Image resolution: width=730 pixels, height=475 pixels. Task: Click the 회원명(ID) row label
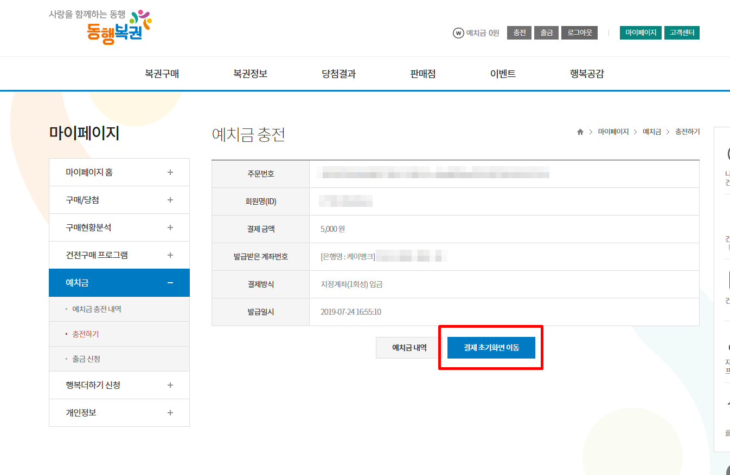pyautogui.click(x=260, y=201)
